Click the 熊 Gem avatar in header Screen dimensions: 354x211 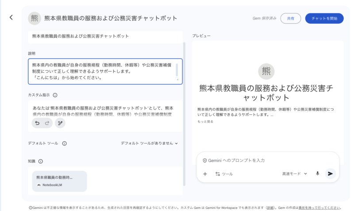pyautogui.click(x=34, y=18)
